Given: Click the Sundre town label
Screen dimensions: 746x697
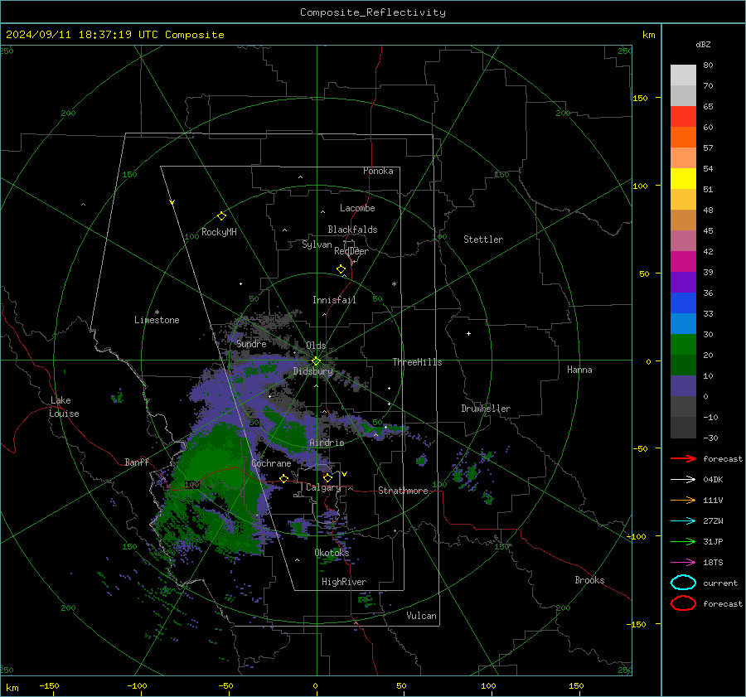Looking at the screenshot, I should point(251,344).
